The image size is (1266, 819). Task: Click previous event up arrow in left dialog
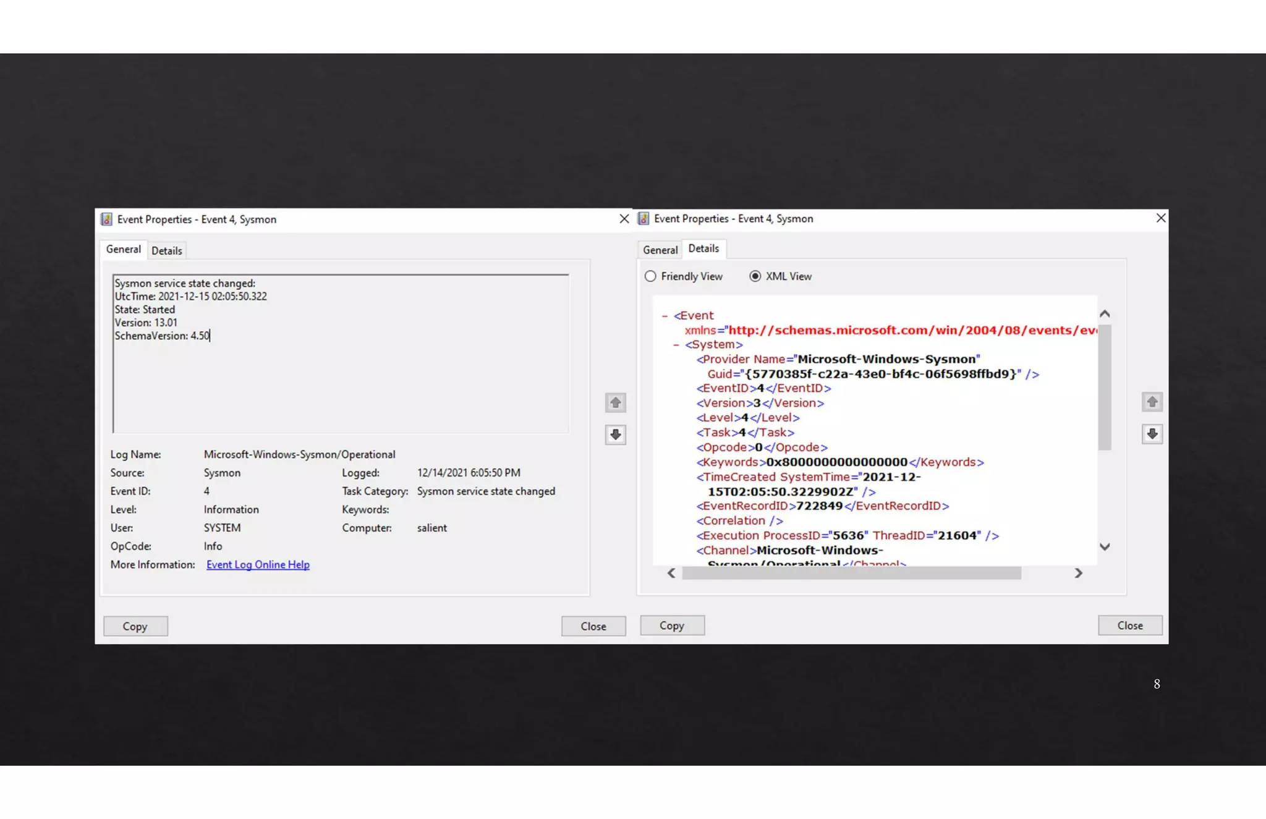tap(615, 403)
